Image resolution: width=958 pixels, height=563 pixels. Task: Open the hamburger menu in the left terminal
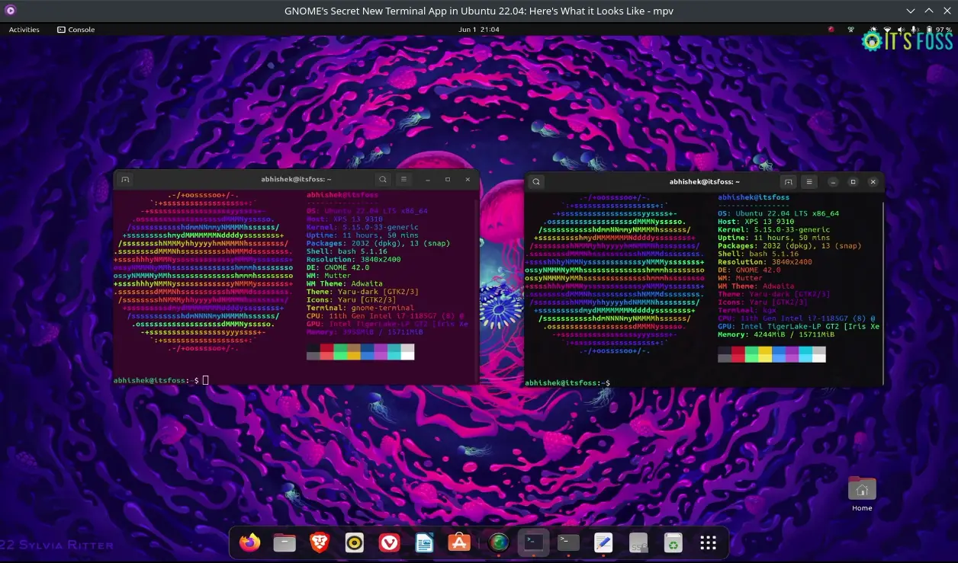tap(404, 180)
